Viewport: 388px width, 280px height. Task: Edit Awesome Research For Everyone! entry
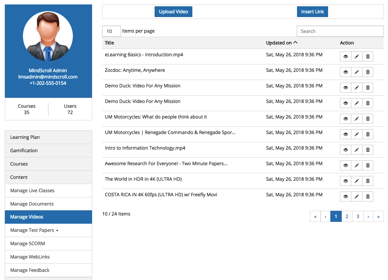[x=357, y=165]
